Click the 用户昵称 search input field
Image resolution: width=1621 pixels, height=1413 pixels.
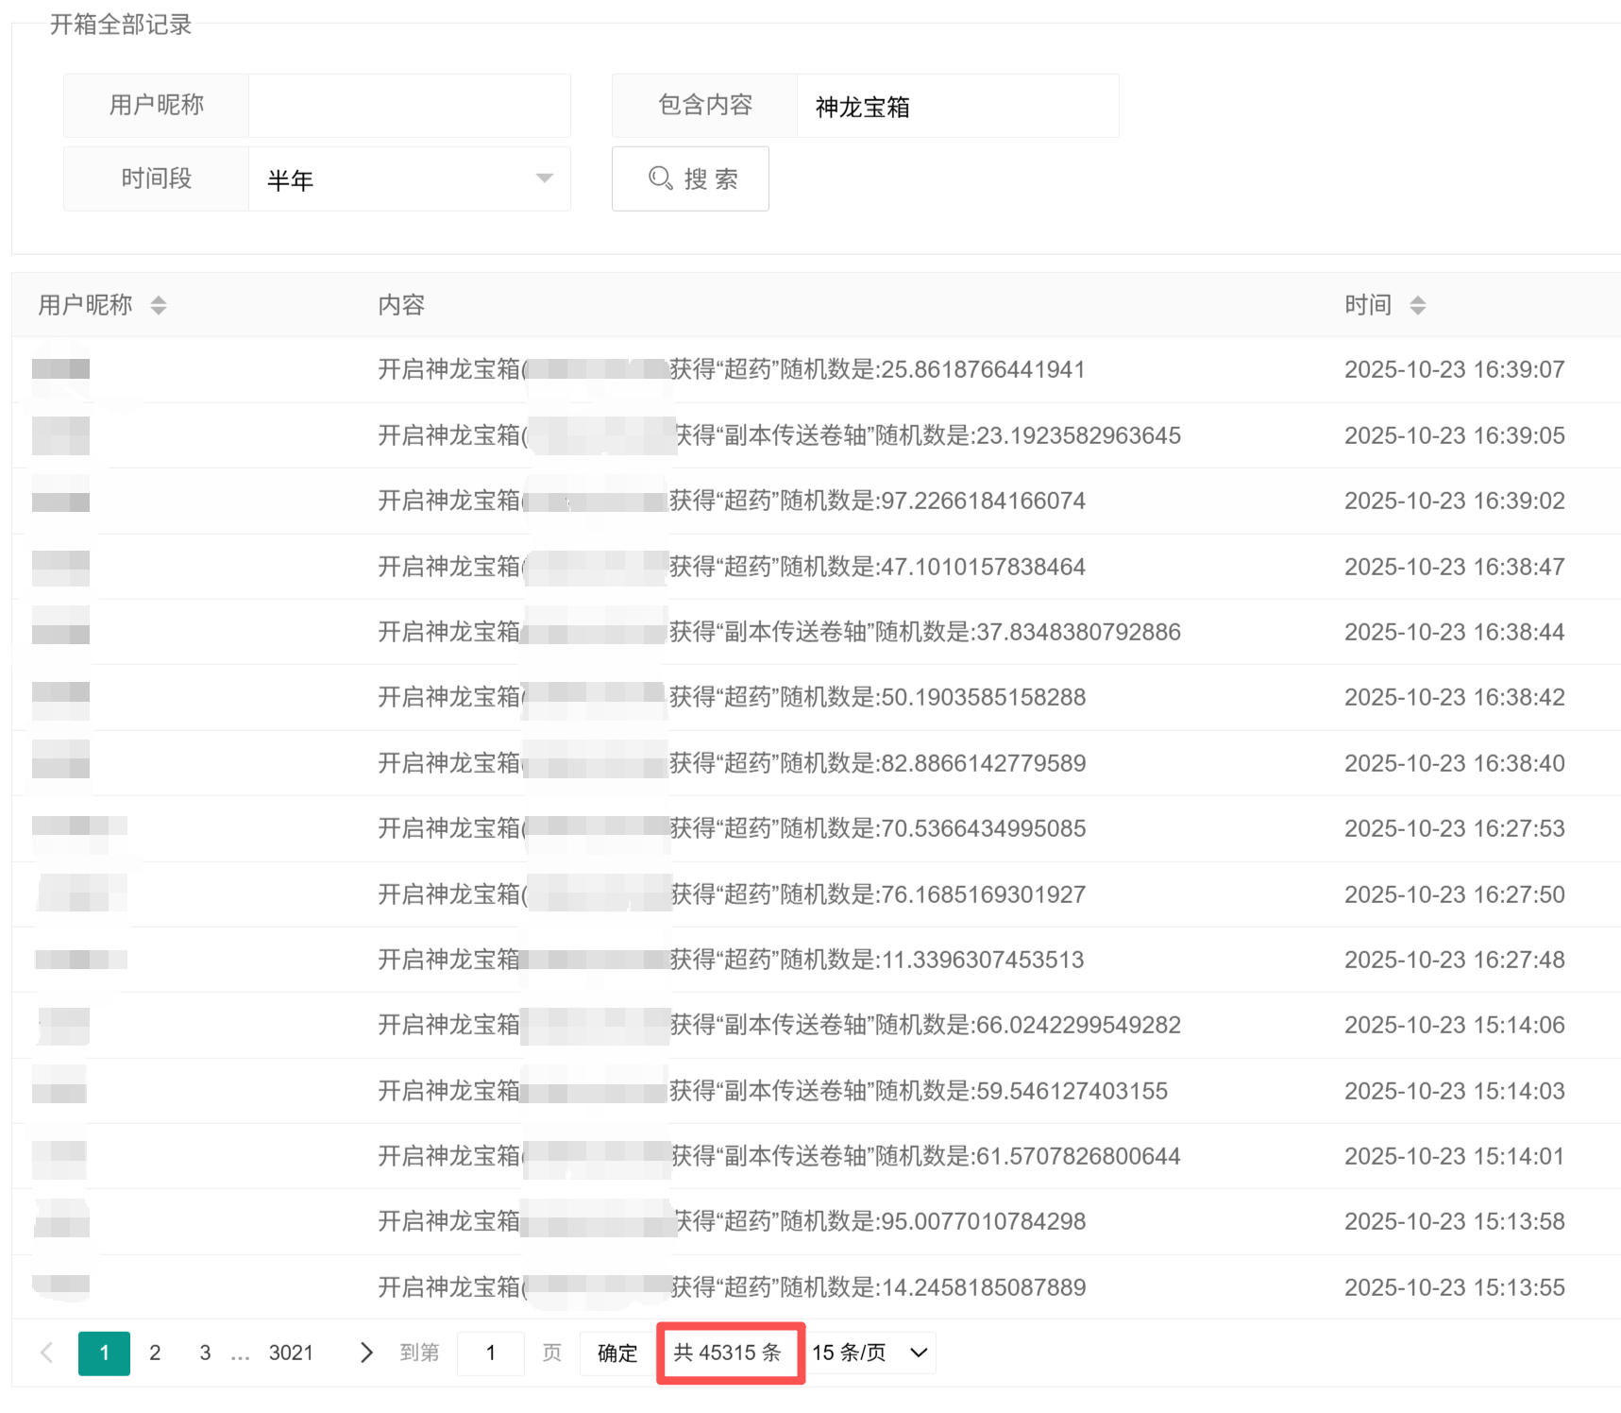tap(409, 106)
